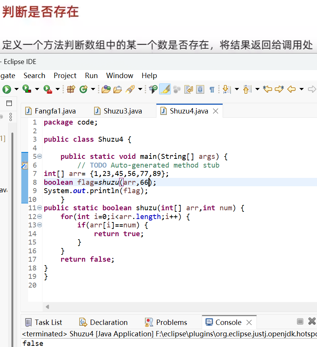Click the Console Terminate square button
317x347 pixels.
(x=300, y=321)
